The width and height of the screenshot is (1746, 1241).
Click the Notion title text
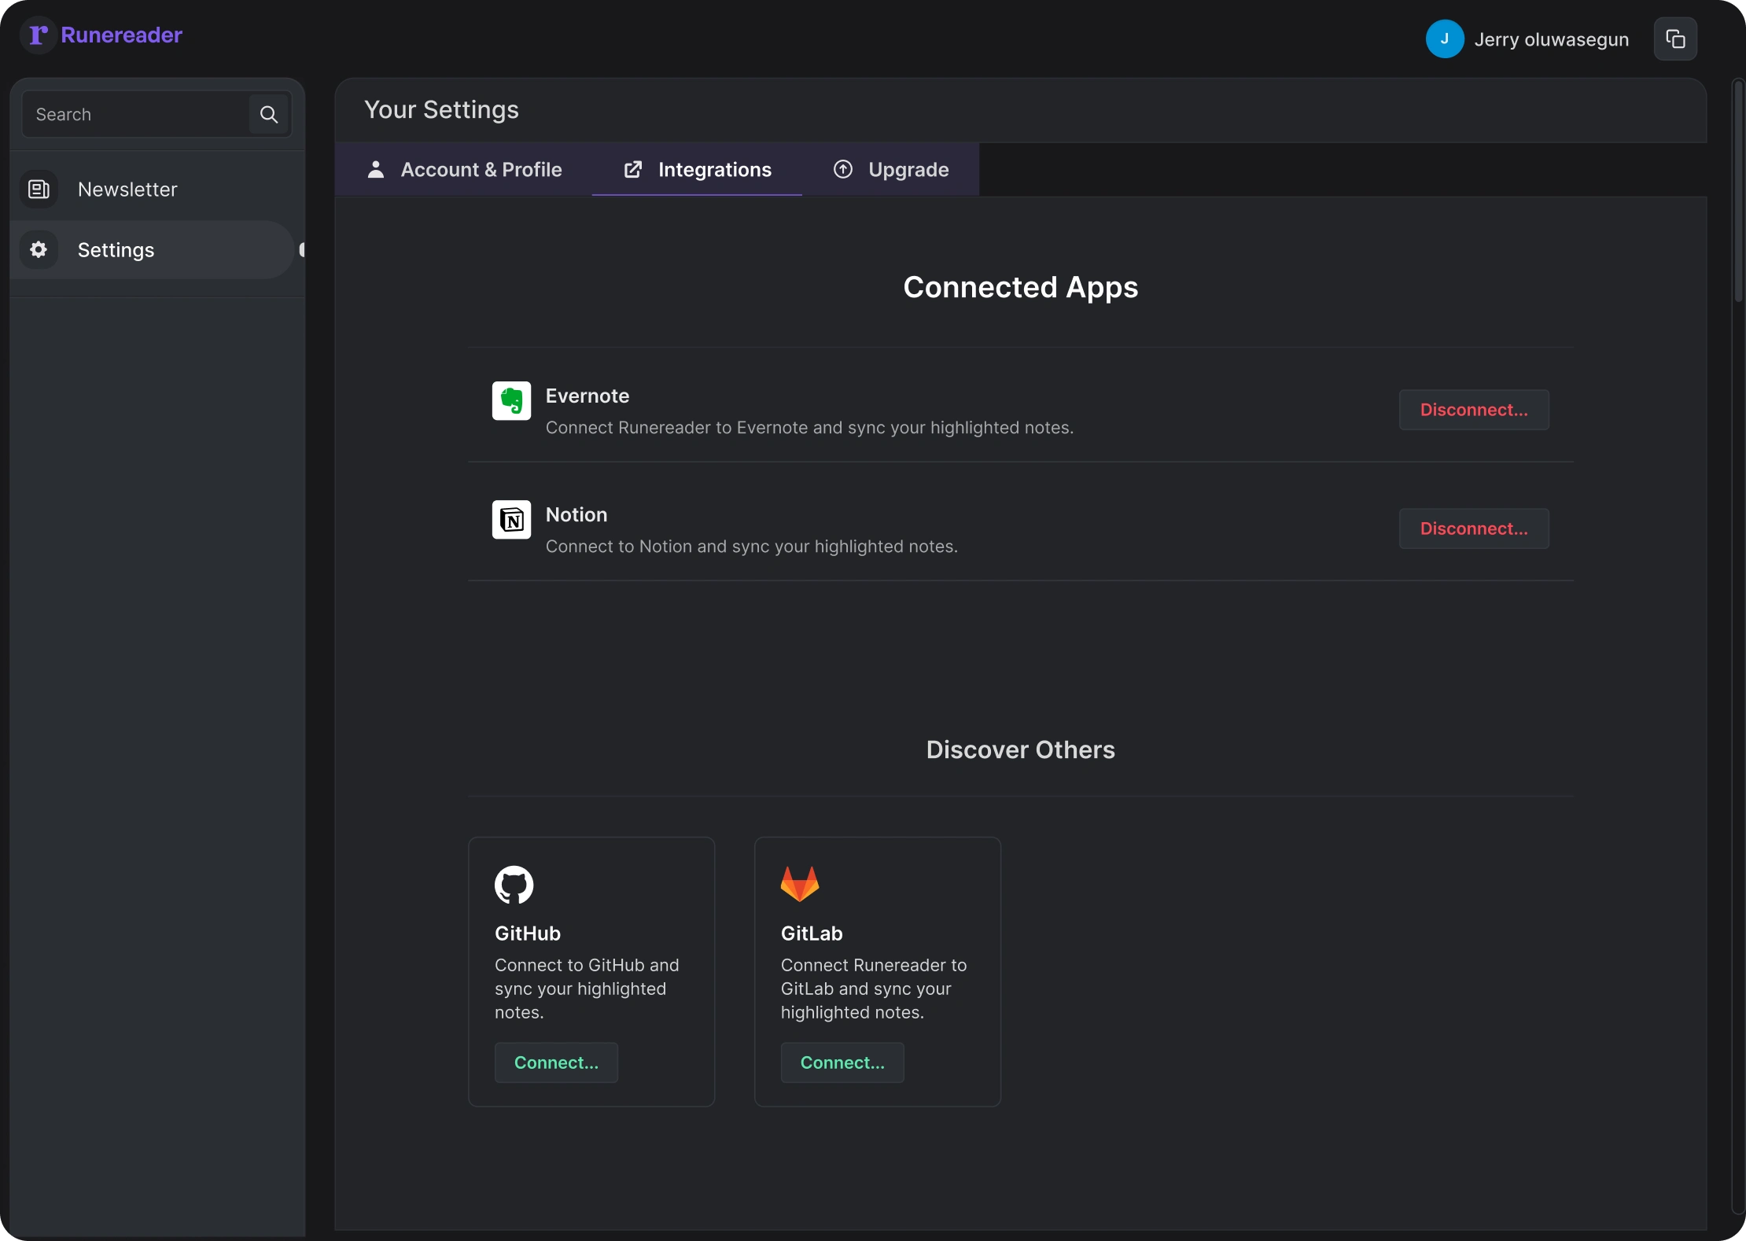[576, 514]
